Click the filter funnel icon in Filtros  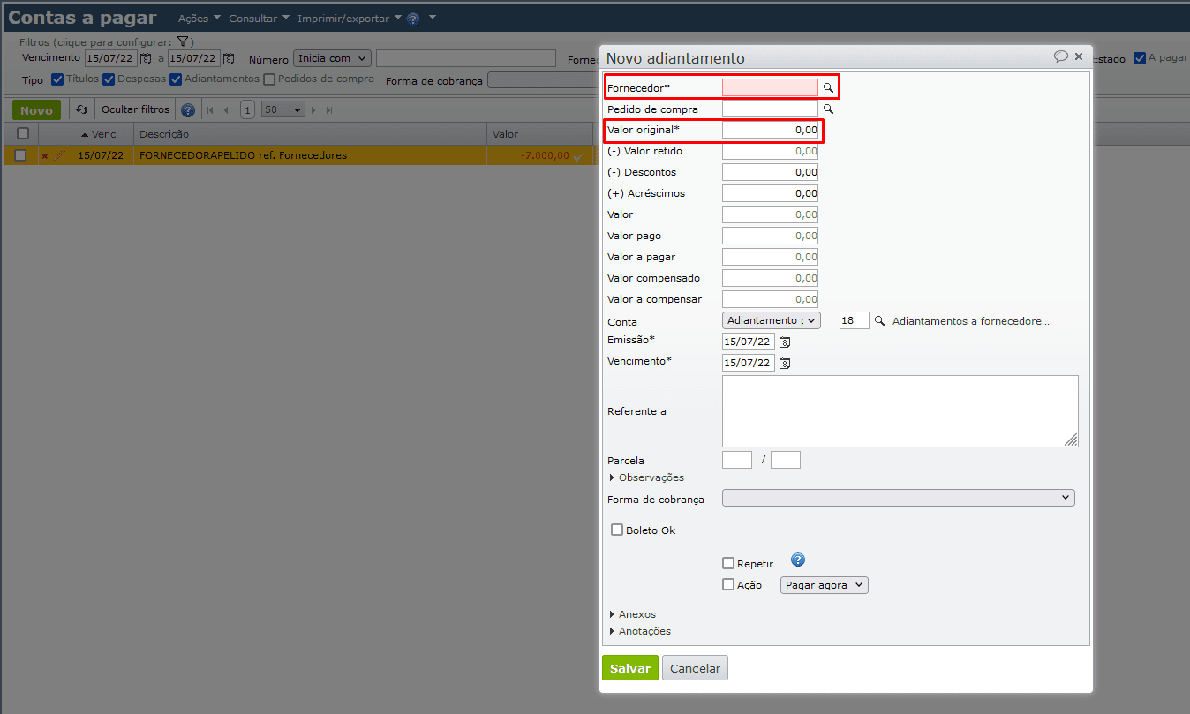point(183,41)
